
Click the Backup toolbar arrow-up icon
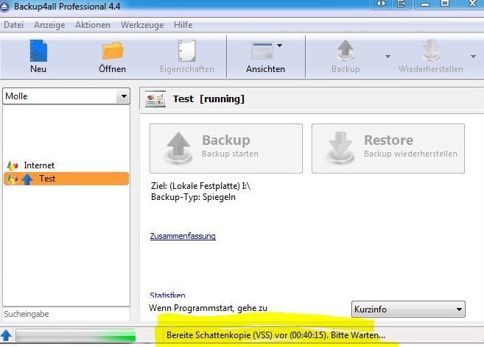(346, 51)
